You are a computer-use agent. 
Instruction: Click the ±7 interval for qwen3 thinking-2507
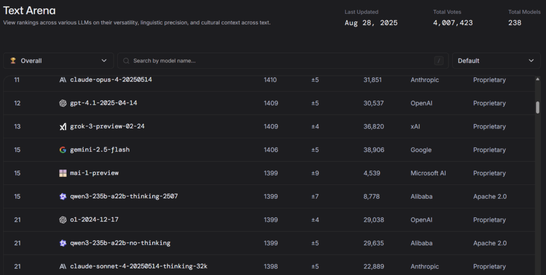315,196
